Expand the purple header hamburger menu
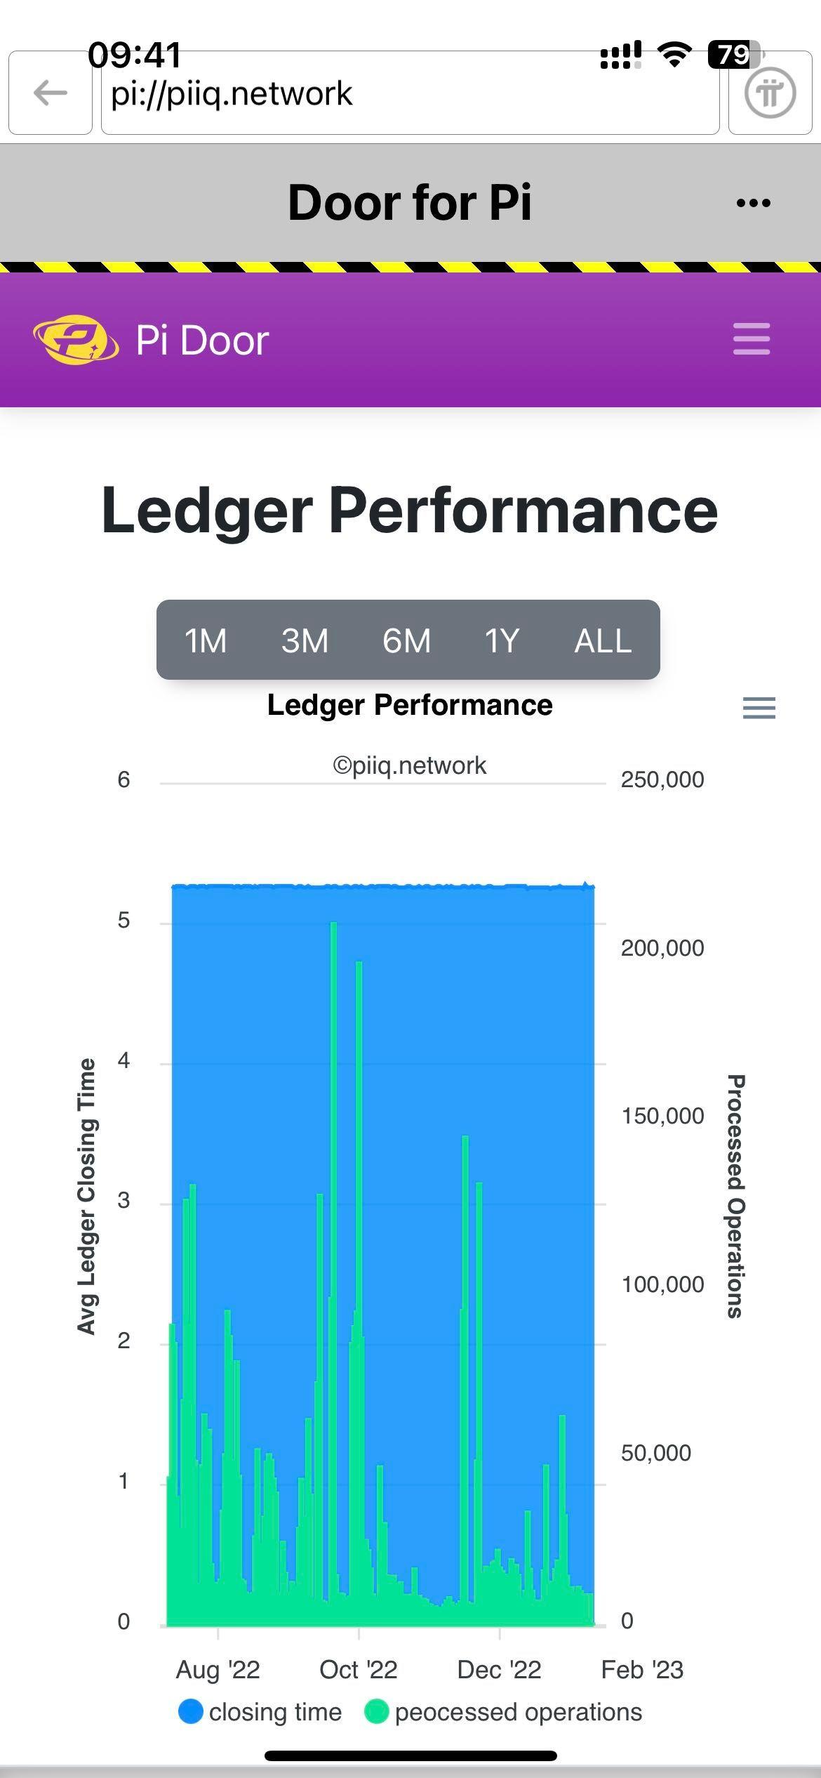The height and width of the screenshot is (1778, 821). (752, 339)
